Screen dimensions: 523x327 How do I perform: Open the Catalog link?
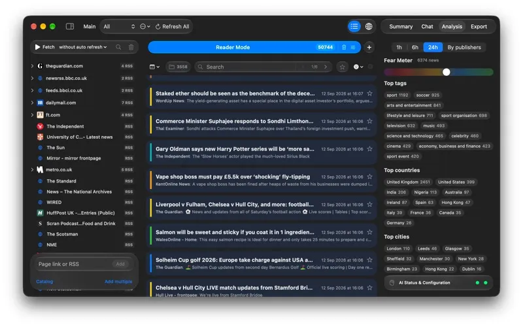[x=44, y=282]
